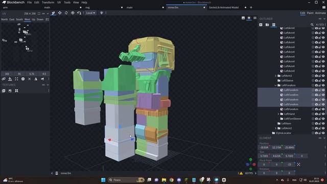
Task: Toggle the outliner options icon next to add group
Action: coord(274,25)
